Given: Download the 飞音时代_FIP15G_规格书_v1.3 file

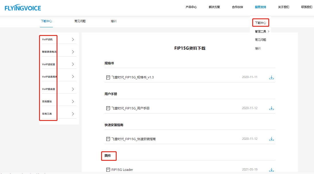Looking at the screenshot, I should pos(271,77).
